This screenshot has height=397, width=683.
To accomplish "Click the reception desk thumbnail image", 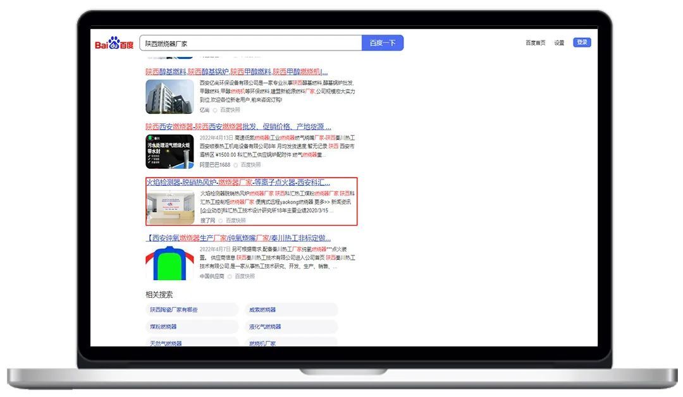I will pyautogui.click(x=171, y=207).
